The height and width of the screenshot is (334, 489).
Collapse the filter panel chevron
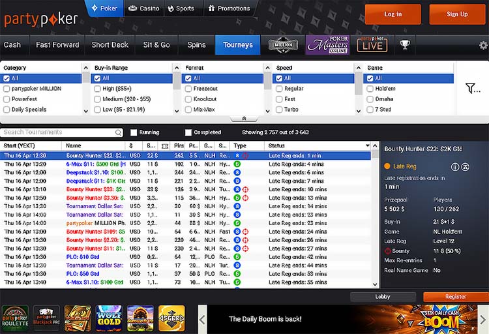244,118
